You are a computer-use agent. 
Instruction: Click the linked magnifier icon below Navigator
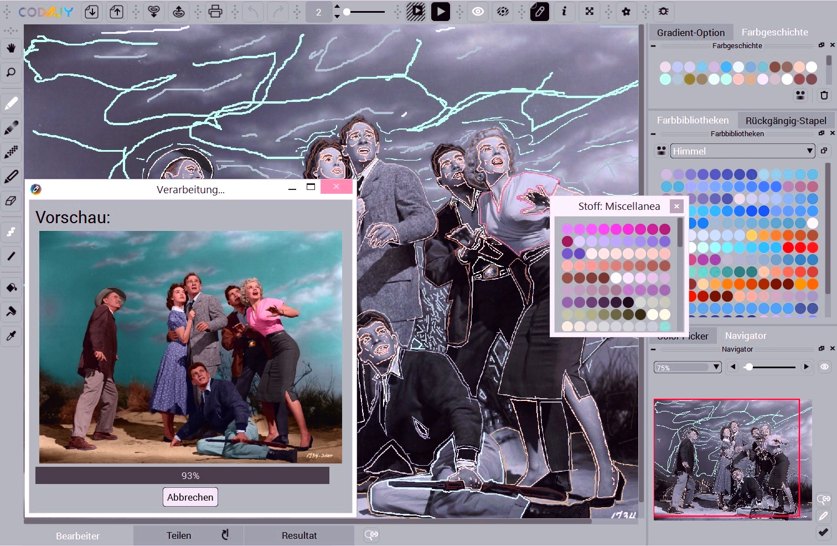click(824, 499)
